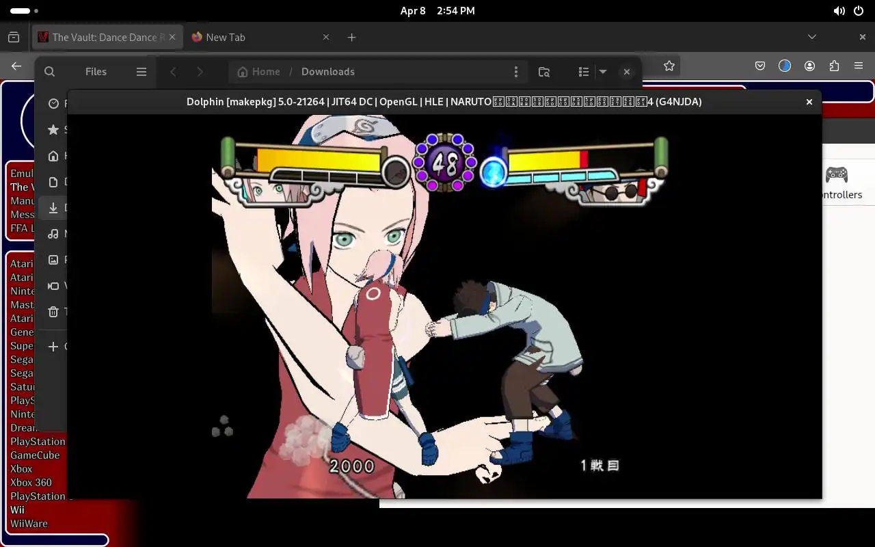Image resolution: width=875 pixels, height=547 pixels.
Task: Click the opponent's yellow-red health bar
Action: pyautogui.click(x=548, y=161)
